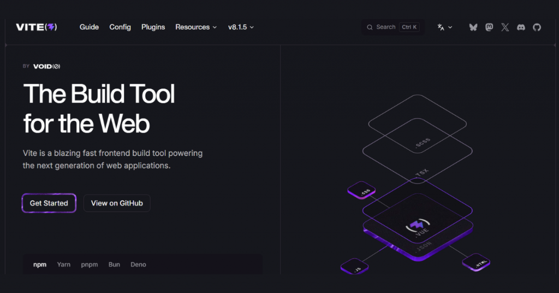Open the Plugins nav link
559x293 pixels.
[153, 27]
